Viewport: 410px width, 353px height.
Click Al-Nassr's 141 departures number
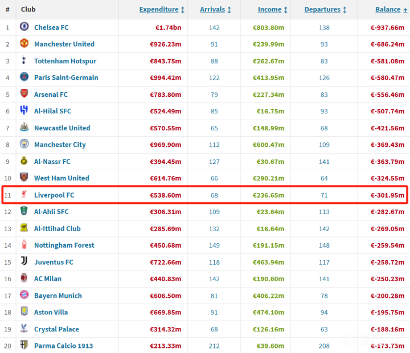click(324, 162)
